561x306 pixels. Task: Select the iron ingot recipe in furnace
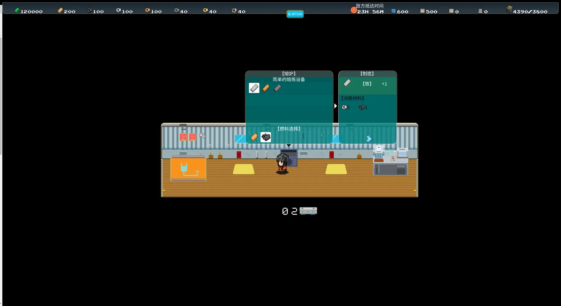(254, 88)
